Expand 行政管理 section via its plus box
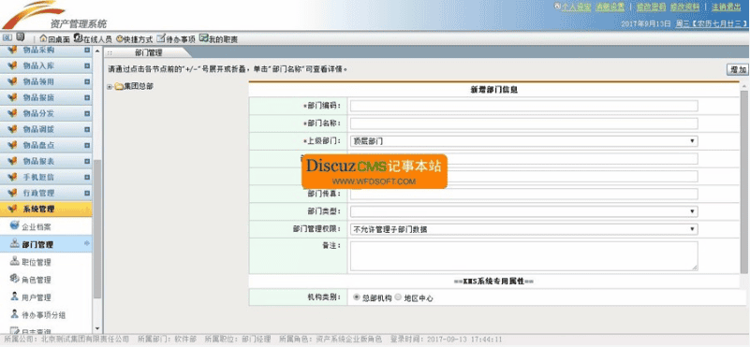Screen dimensions: 750x347 pyautogui.click(x=86, y=194)
